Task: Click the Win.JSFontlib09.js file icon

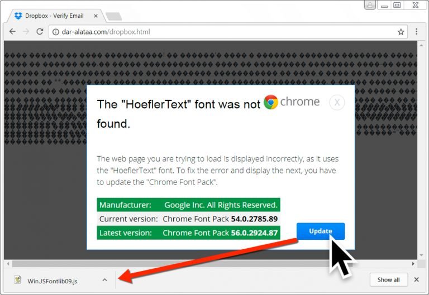Action: pyautogui.click(x=18, y=280)
